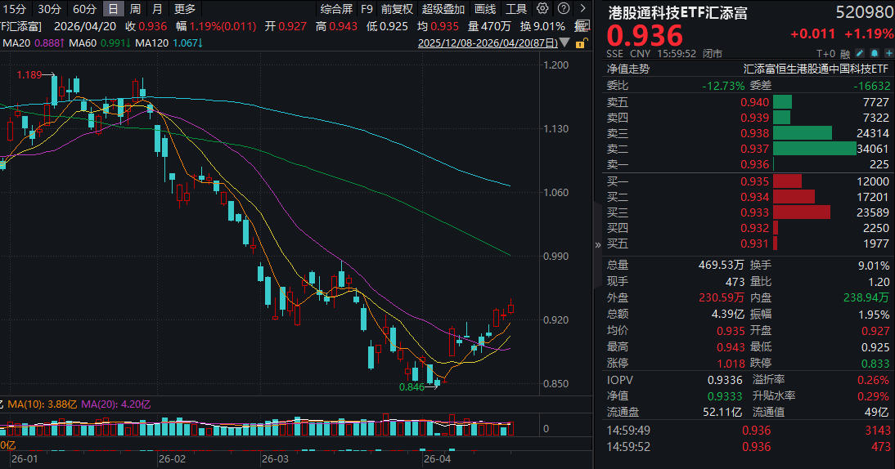This screenshot has width=895, height=469.
Task: Select the 卖二 0.937 ask row
Action: 748,149
